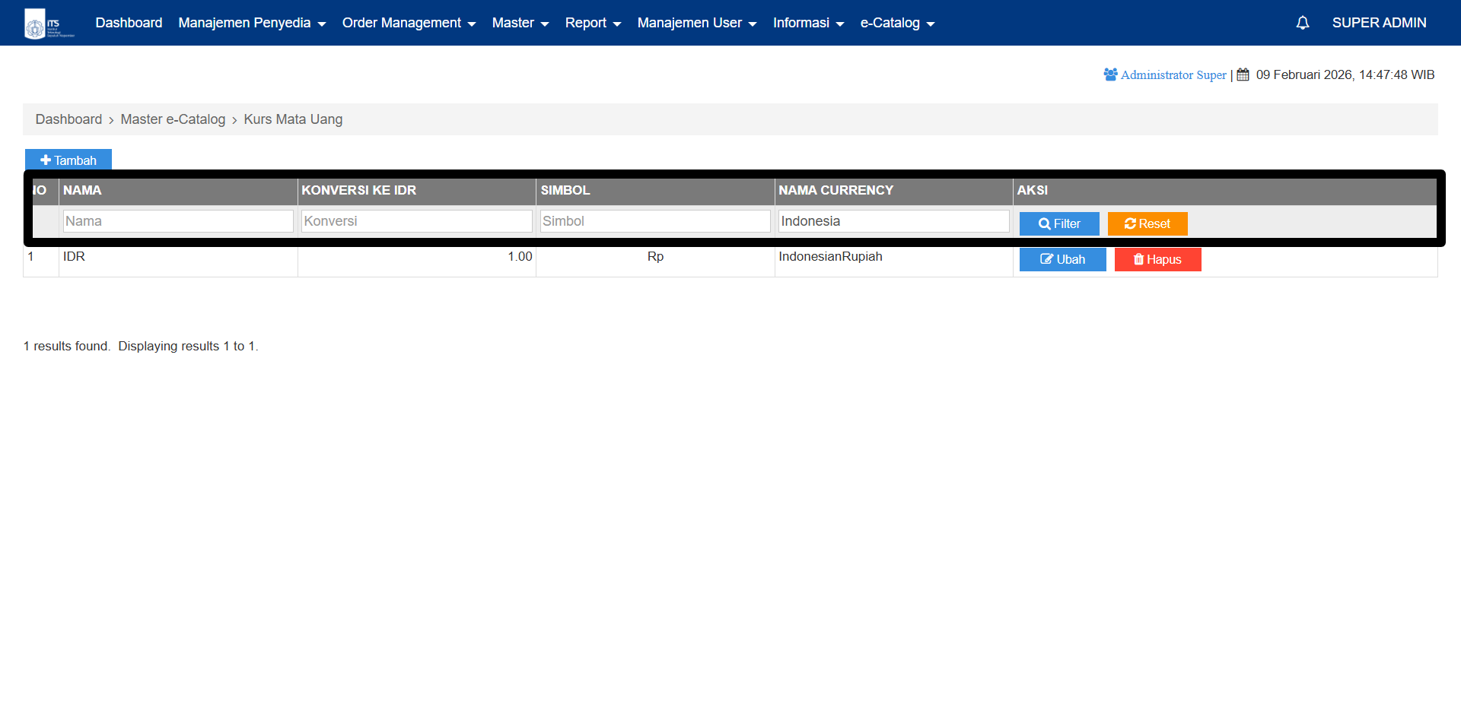The image size is (1461, 719).
Task: Click the ITS logo in navbar
Action: 49,24
